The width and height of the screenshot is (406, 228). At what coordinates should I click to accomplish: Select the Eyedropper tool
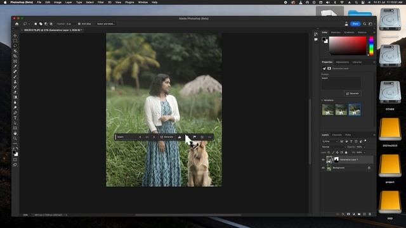(15, 66)
